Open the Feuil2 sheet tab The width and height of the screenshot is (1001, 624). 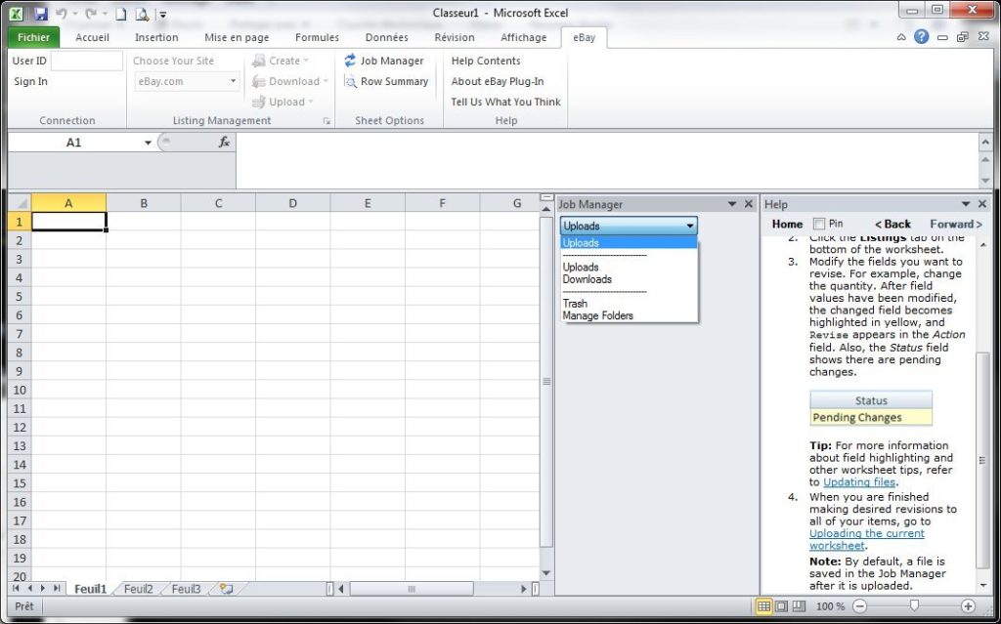139,588
